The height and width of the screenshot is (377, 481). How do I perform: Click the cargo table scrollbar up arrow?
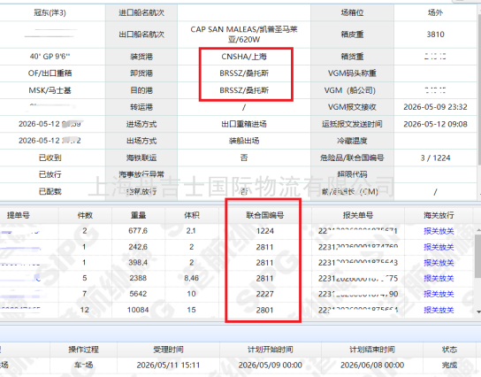point(478,229)
